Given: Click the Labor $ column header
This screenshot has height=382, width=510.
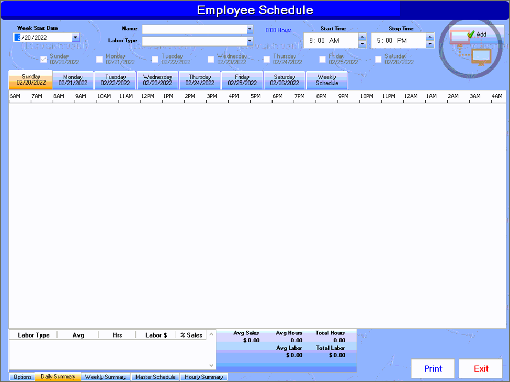Looking at the screenshot, I should coord(156,335).
